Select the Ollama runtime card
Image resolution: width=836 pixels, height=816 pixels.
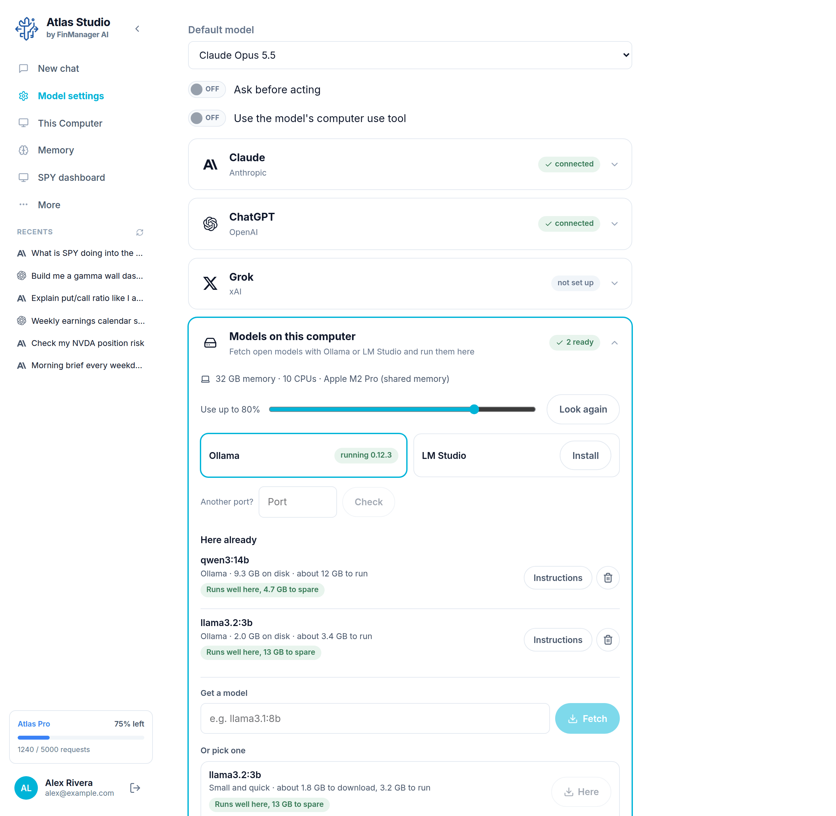point(303,455)
